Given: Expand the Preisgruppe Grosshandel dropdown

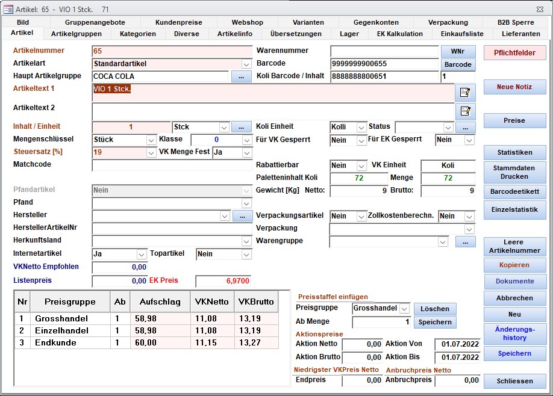Looking at the screenshot, I should 405,309.
